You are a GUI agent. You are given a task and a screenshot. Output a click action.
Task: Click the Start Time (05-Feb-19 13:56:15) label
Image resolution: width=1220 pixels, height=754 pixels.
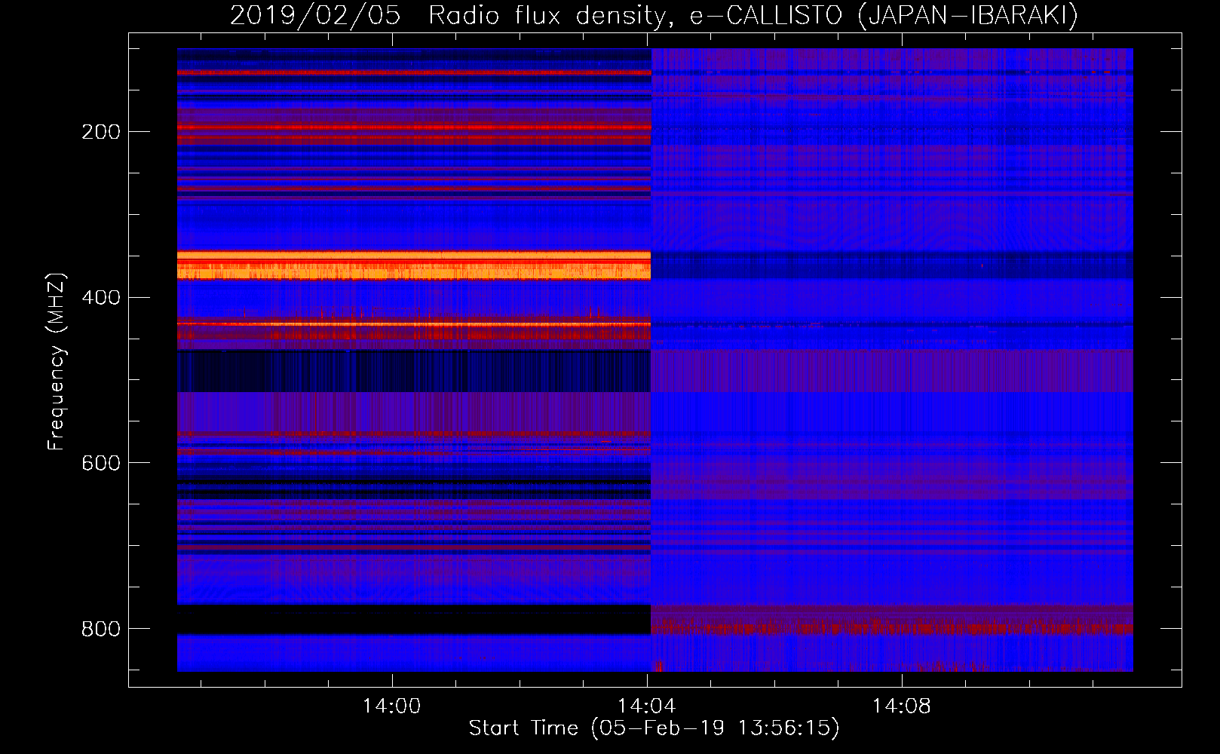point(654,728)
